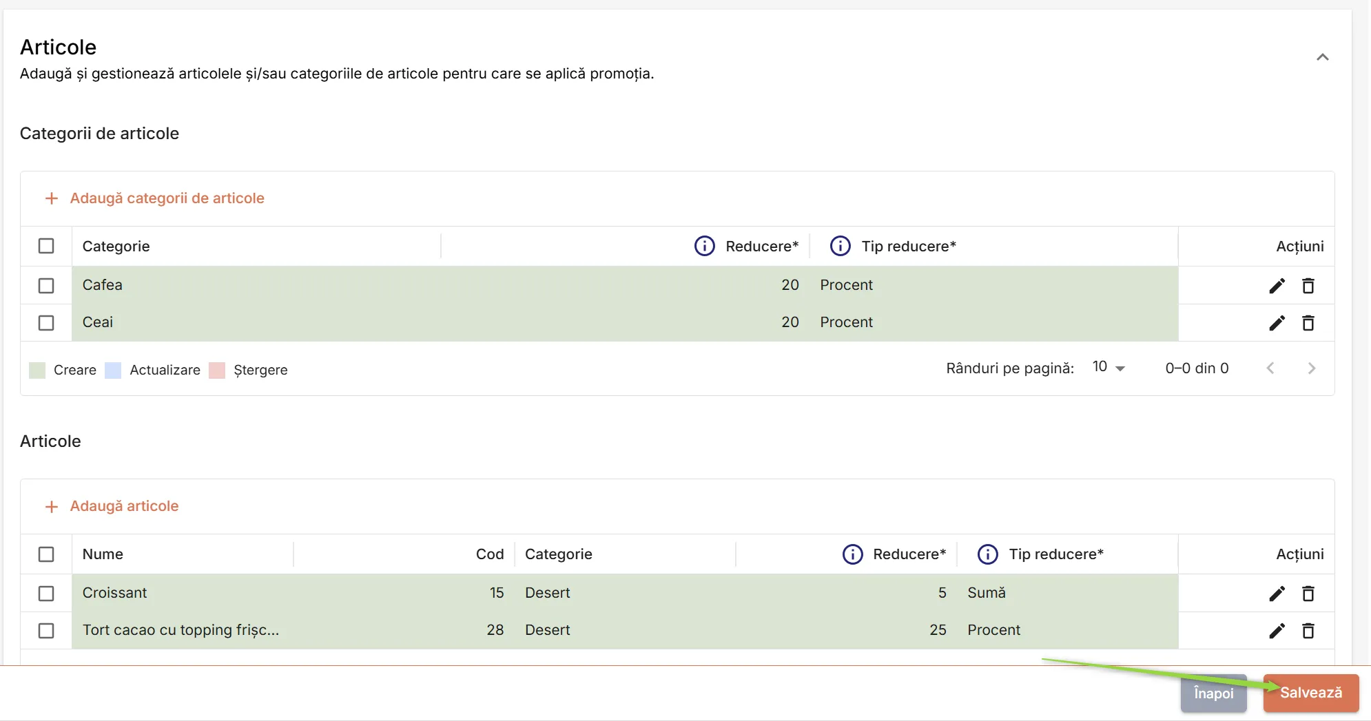1371x721 pixels.
Task: Click Sumă discount type for Croissant
Action: click(x=987, y=593)
